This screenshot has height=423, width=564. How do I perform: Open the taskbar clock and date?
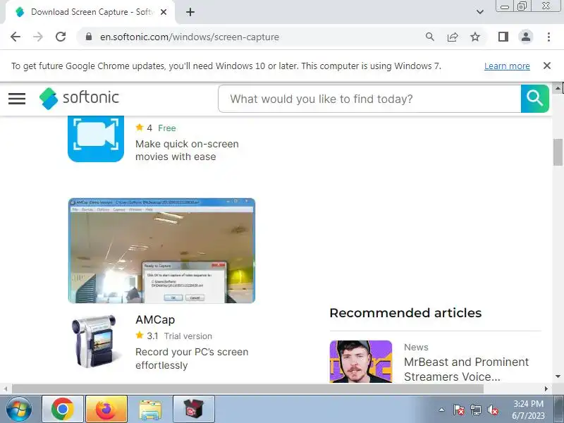point(528,410)
